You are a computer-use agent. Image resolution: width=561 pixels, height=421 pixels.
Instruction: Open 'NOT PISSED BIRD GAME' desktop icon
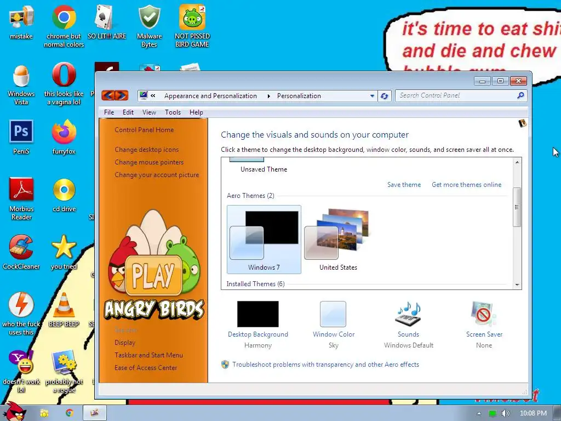(192, 26)
